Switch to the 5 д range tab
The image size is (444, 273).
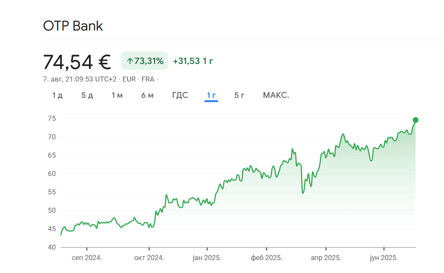click(x=87, y=95)
